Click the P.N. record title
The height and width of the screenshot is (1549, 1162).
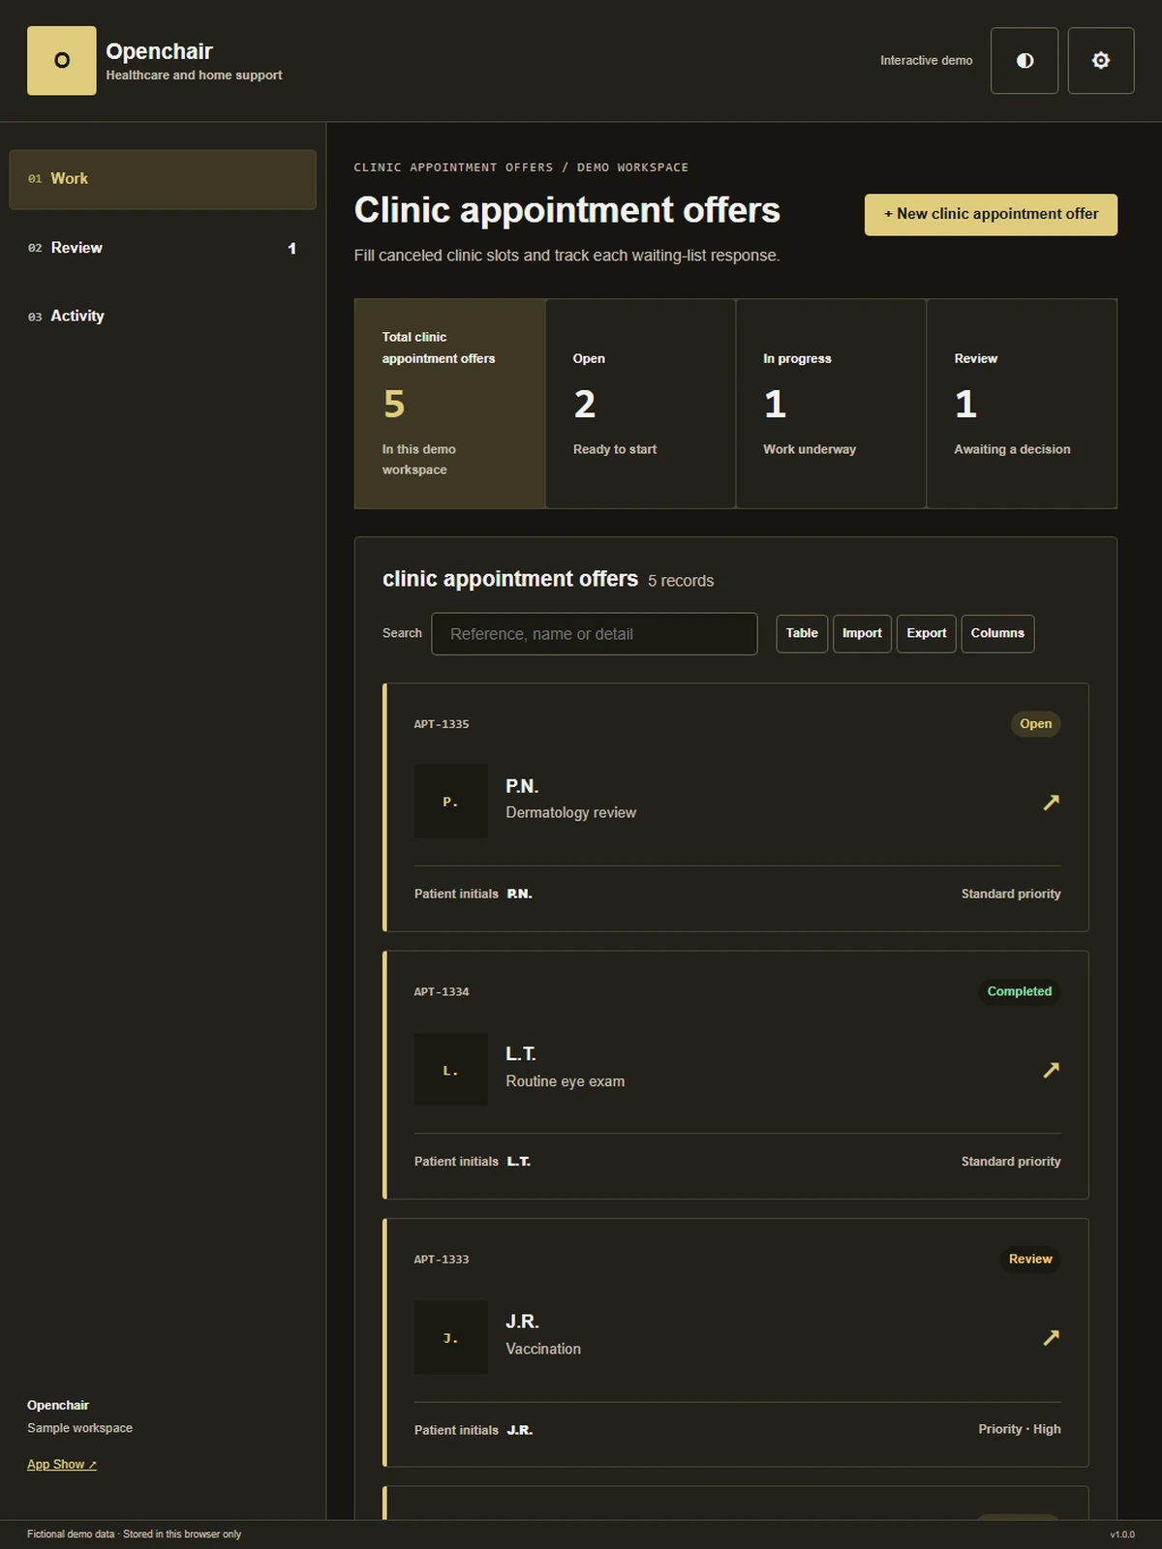522,786
